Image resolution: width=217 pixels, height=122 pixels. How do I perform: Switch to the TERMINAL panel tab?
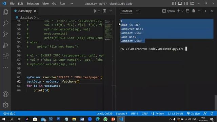(126, 11)
